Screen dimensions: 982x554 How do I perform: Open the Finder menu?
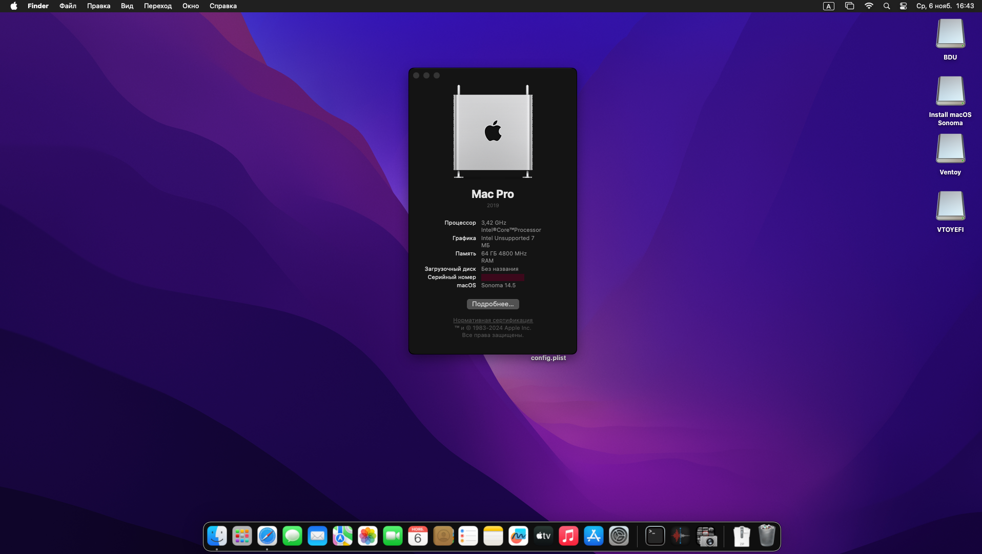[x=38, y=6]
